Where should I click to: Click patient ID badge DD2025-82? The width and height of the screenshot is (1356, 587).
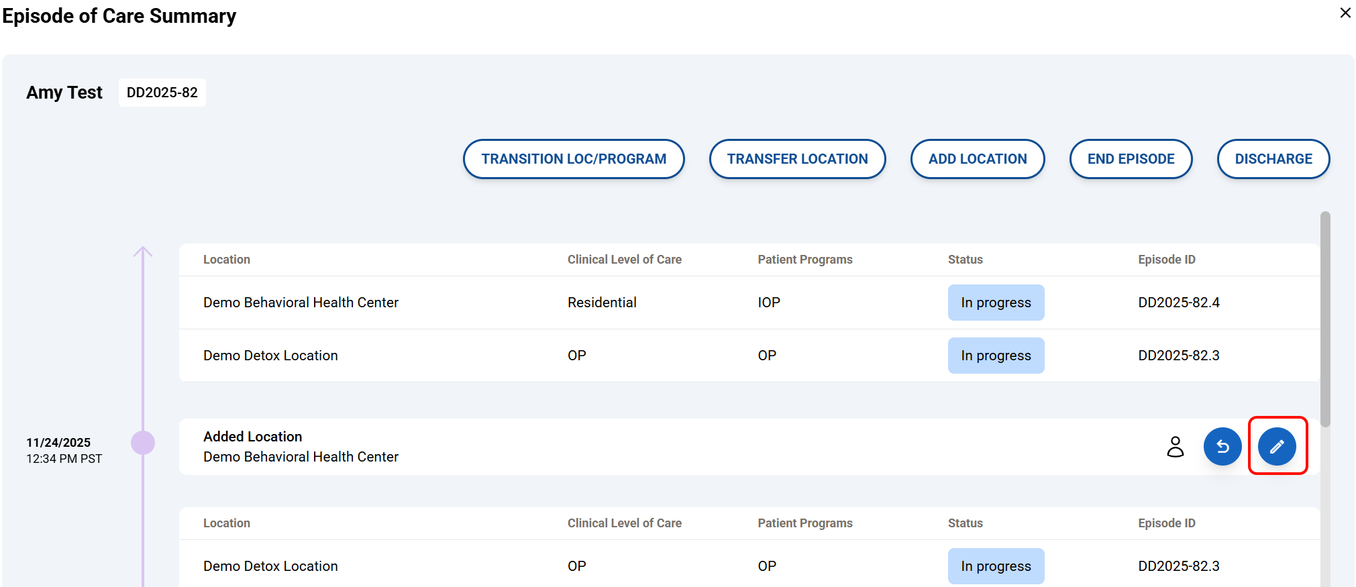tap(162, 93)
